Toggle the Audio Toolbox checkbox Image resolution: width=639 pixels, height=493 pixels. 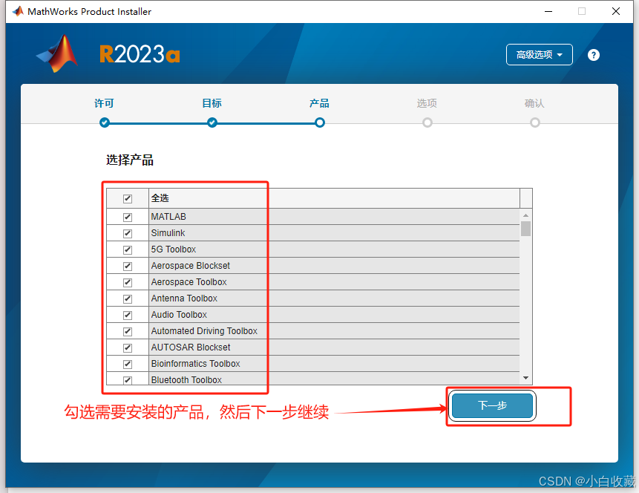point(128,315)
